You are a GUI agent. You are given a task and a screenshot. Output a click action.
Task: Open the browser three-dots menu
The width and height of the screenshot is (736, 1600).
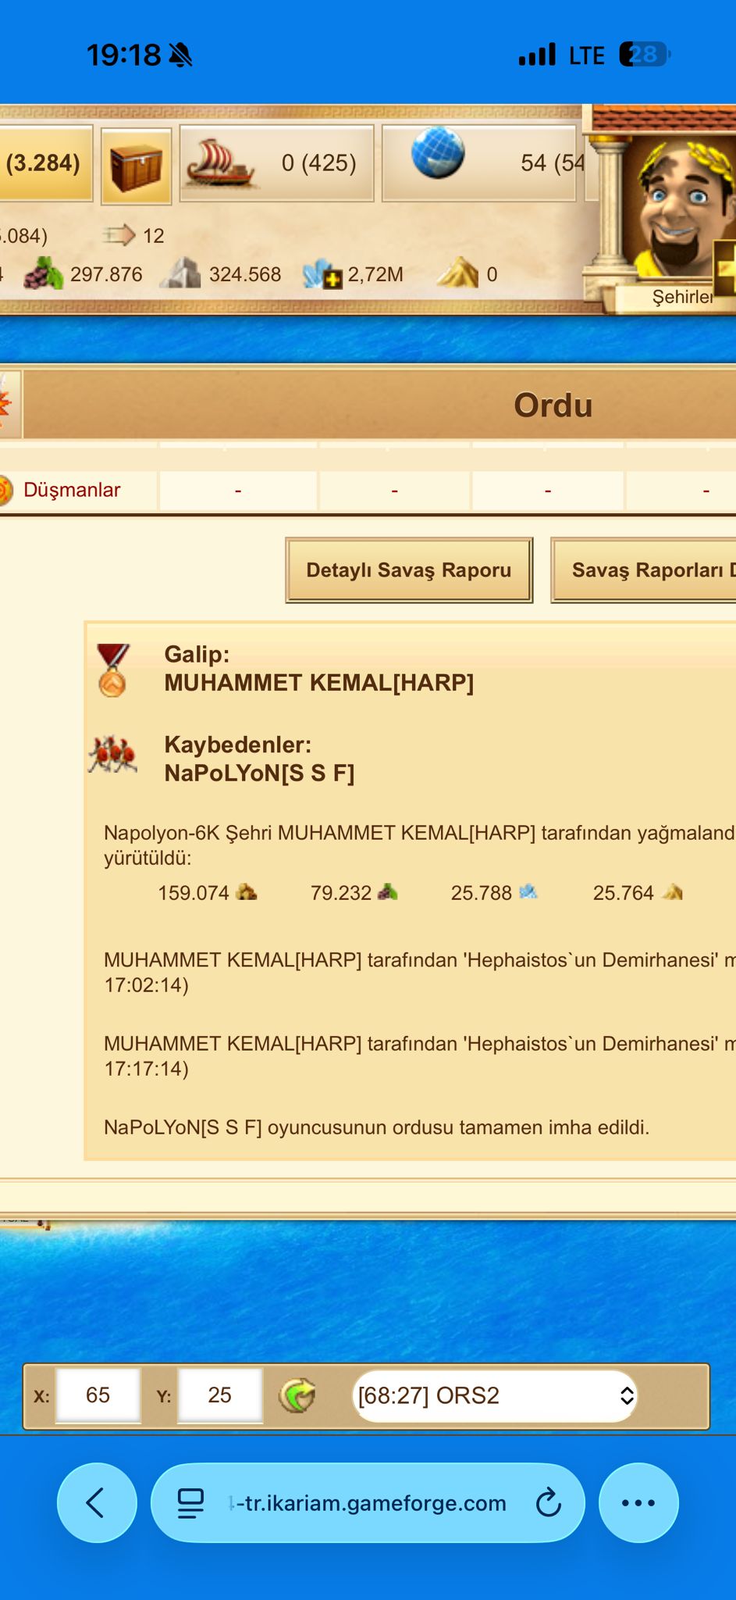[x=638, y=1502]
